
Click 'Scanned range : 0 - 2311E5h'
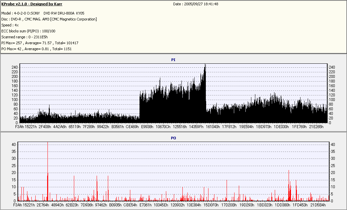[24, 37]
